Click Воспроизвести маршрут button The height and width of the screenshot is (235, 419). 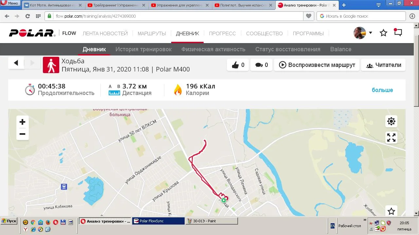pos(317,65)
